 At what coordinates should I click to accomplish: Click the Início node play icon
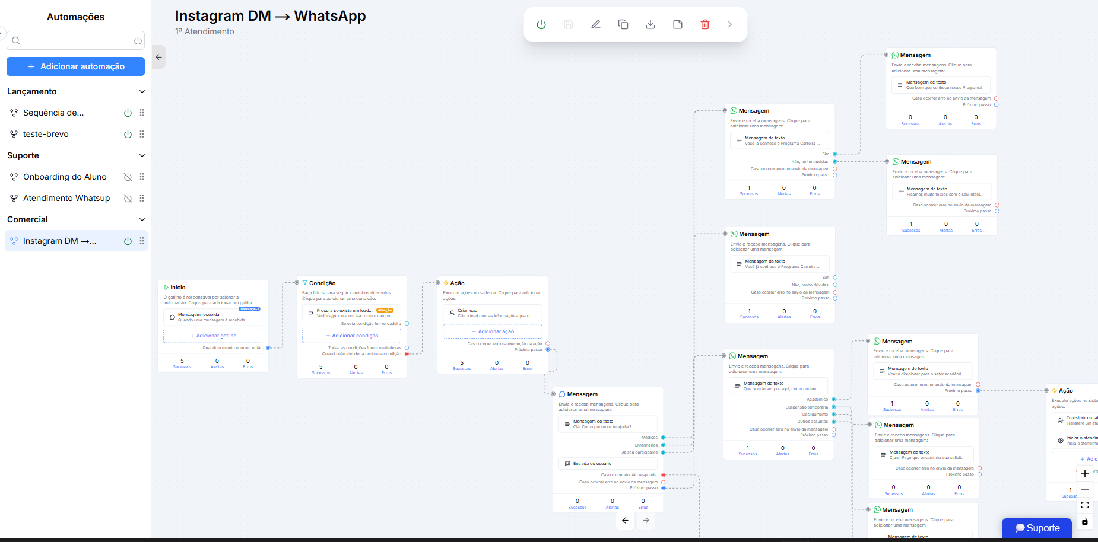point(166,288)
